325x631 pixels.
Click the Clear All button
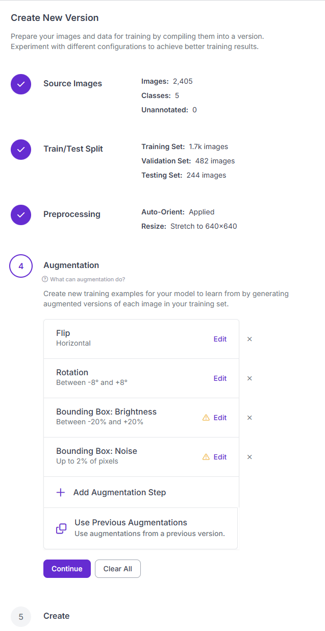[x=117, y=568]
